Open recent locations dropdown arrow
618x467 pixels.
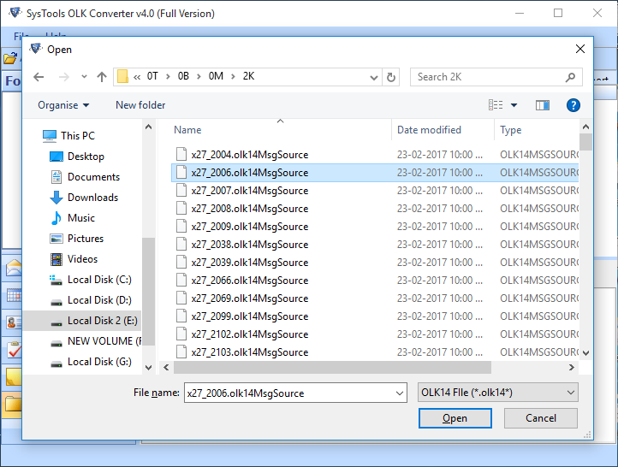click(x=84, y=77)
